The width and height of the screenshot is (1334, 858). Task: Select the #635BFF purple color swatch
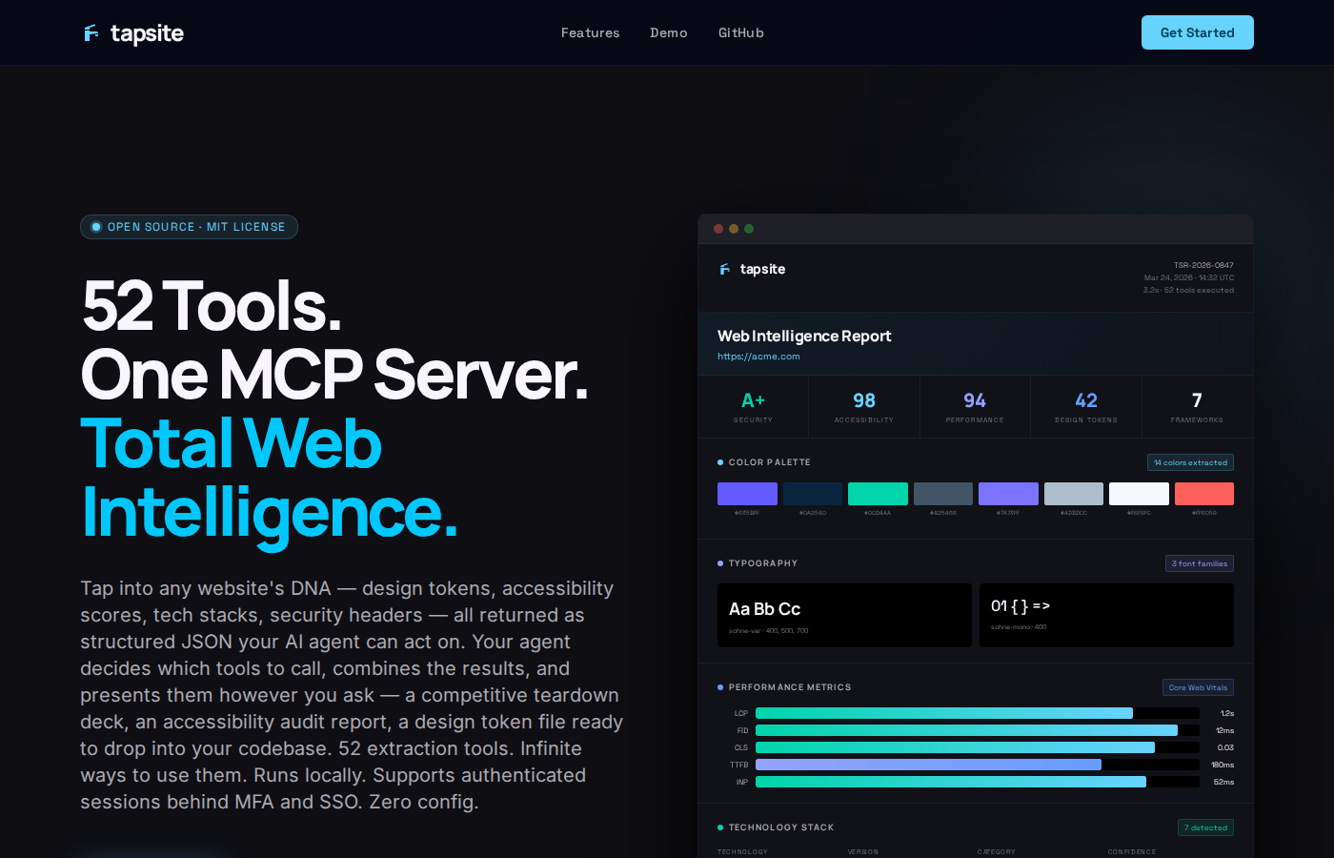[x=747, y=494]
